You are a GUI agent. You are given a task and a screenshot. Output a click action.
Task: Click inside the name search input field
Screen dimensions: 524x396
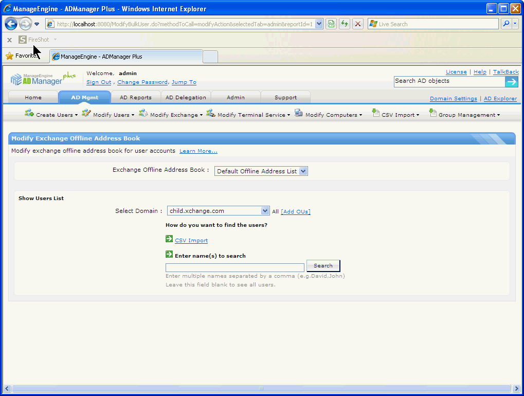233,267
